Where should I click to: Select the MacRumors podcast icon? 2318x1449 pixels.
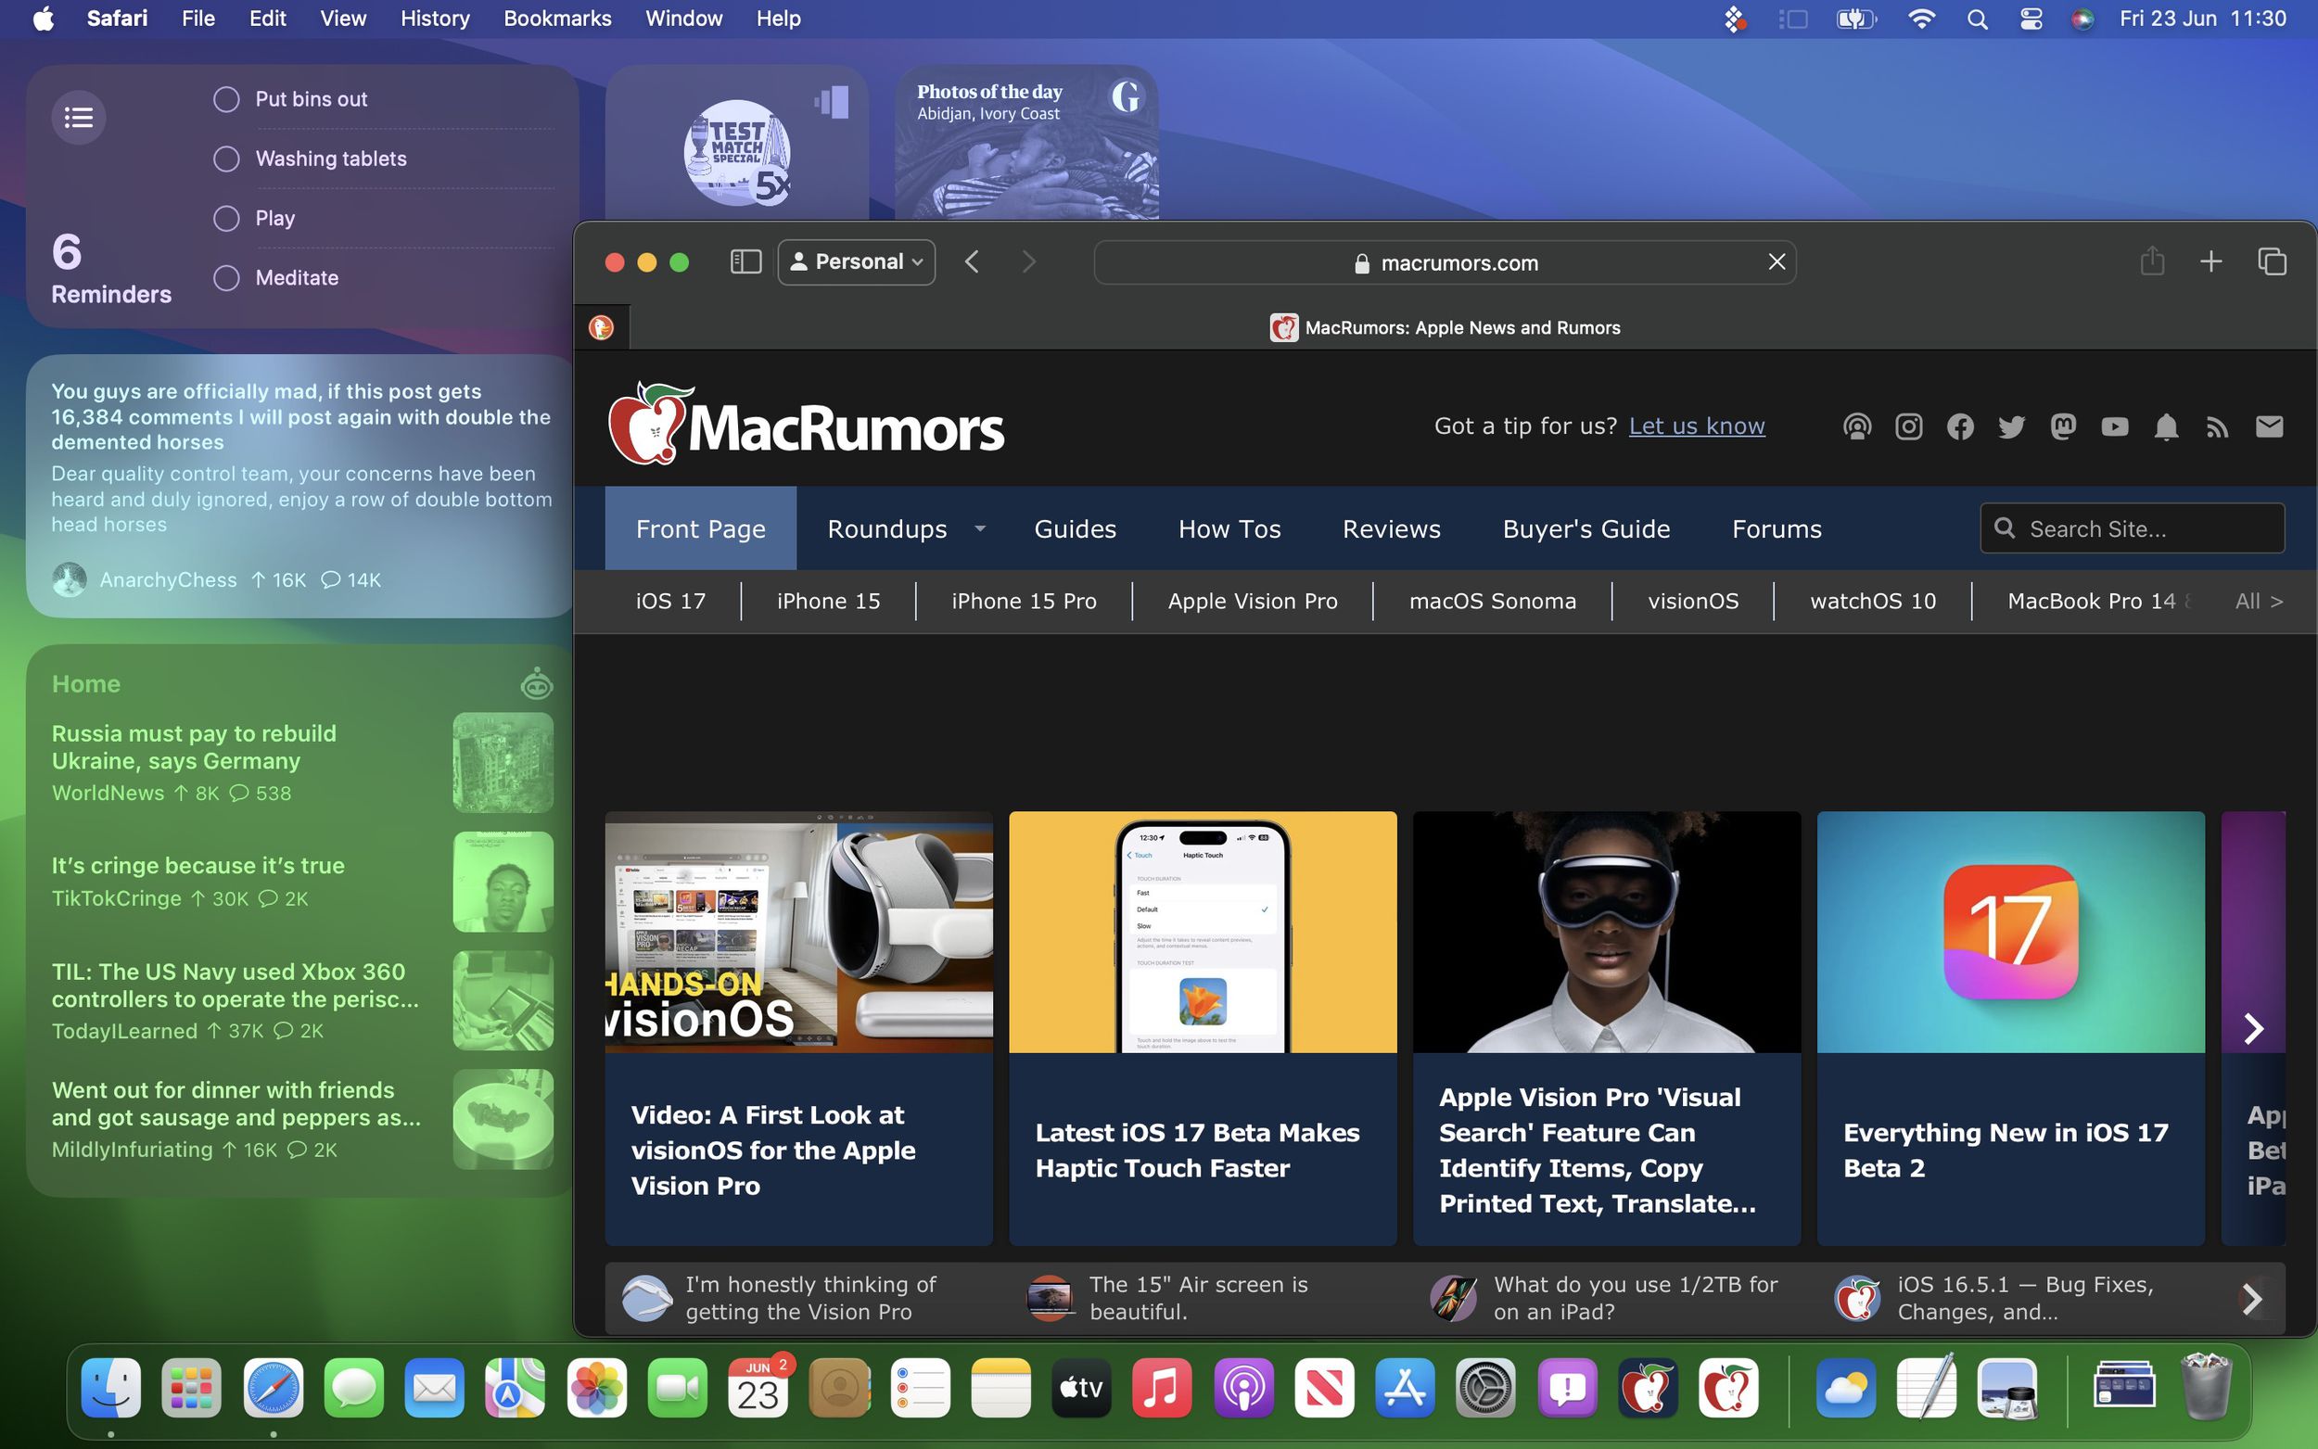[1857, 427]
